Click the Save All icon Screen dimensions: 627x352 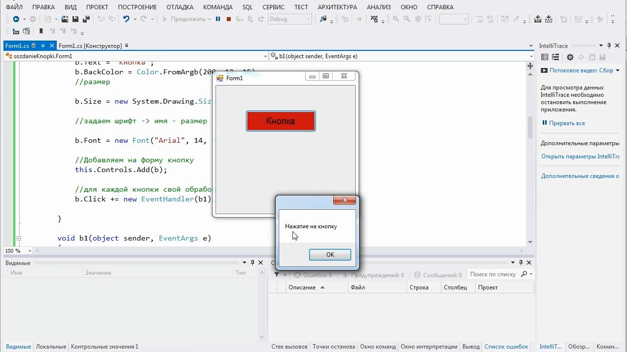pyautogui.click(x=86, y=19)
